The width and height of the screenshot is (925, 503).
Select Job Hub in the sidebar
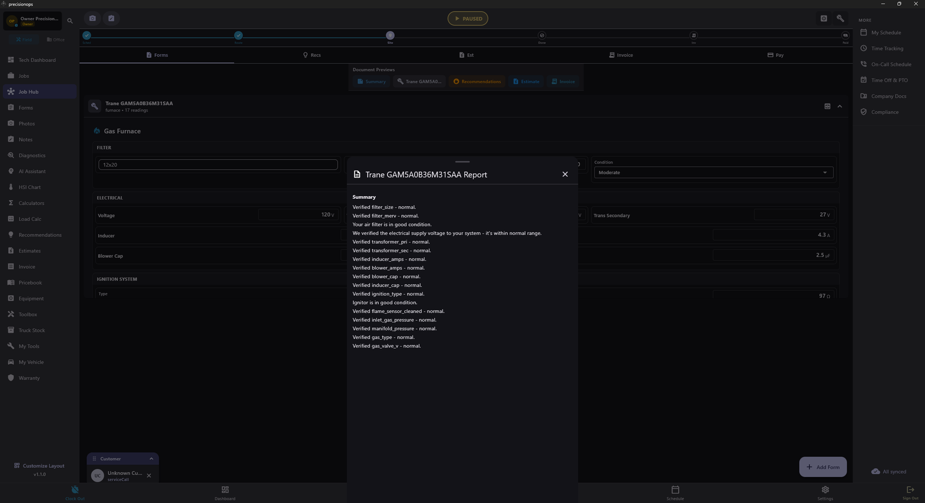point(39,92)
